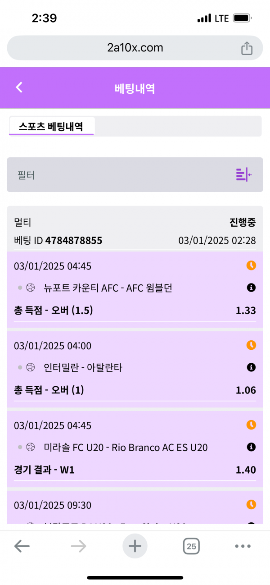Tap info icon for 뉴포트 카운티 AFC match
Screen dimensions: 270x585
[251, 288]
